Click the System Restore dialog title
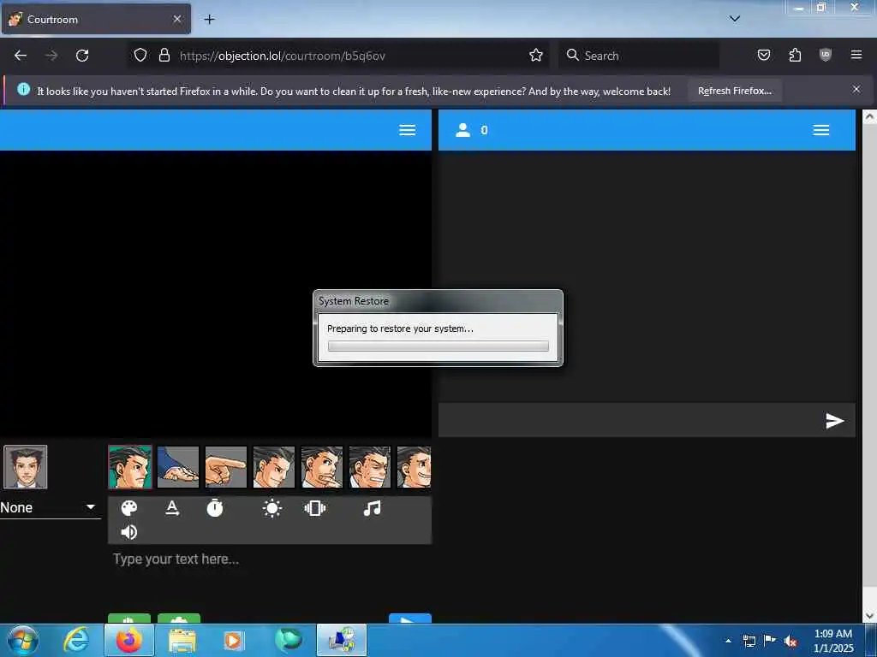 point(354,301)
